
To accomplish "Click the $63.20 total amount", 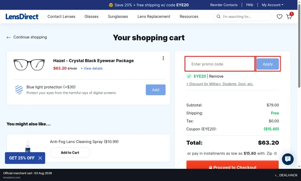I will [268, 143].
